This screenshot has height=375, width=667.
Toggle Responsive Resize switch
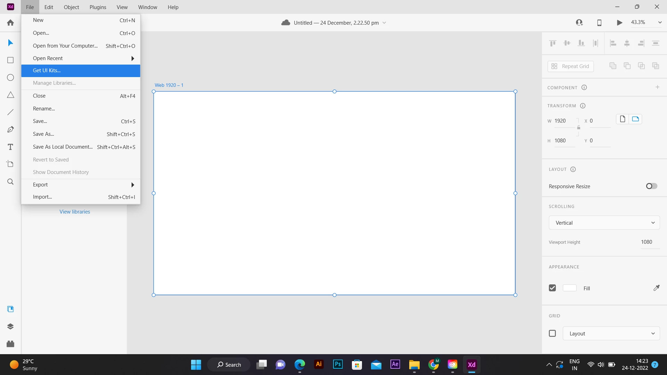point(651,186)
